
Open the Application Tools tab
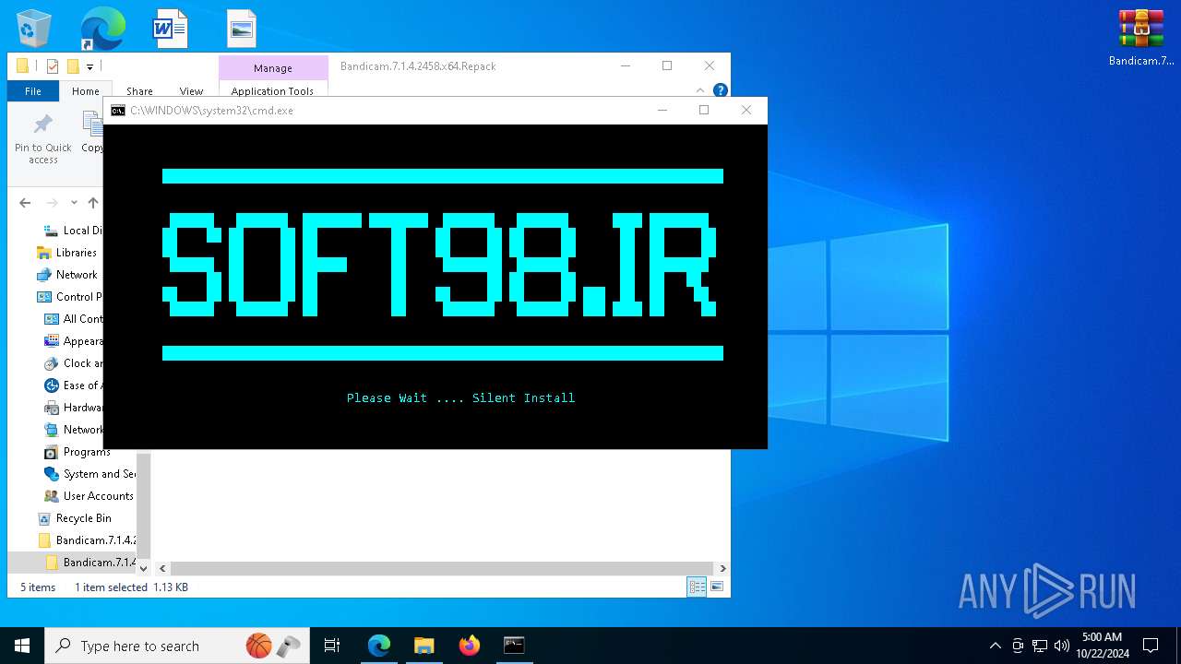[272, 91]
